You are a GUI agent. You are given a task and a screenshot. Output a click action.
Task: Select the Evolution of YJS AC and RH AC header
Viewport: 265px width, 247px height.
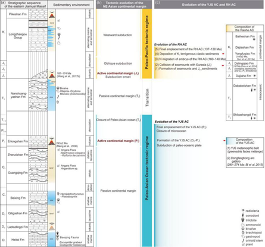pos(209,5)
